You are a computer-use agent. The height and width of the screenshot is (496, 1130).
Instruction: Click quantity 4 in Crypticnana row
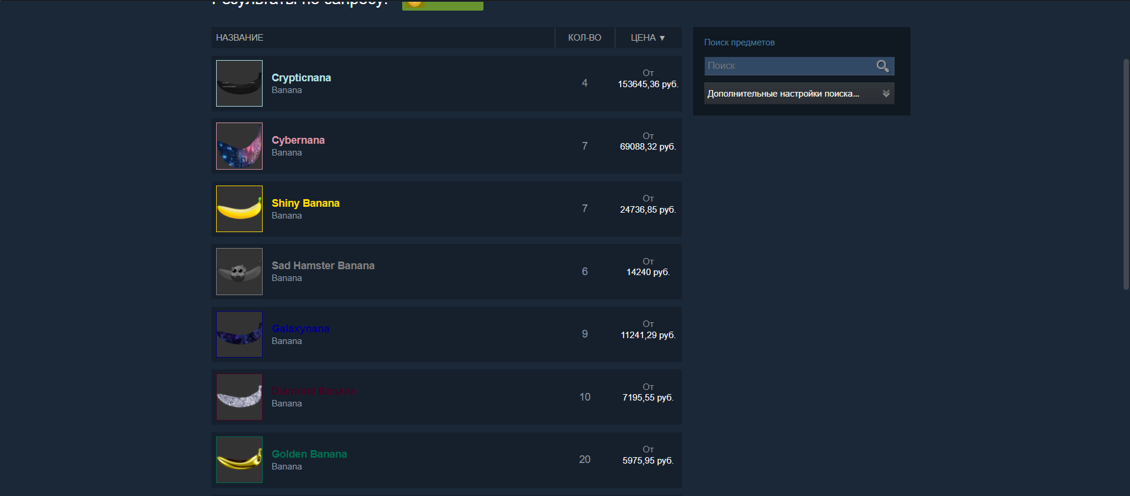point(585,83)
